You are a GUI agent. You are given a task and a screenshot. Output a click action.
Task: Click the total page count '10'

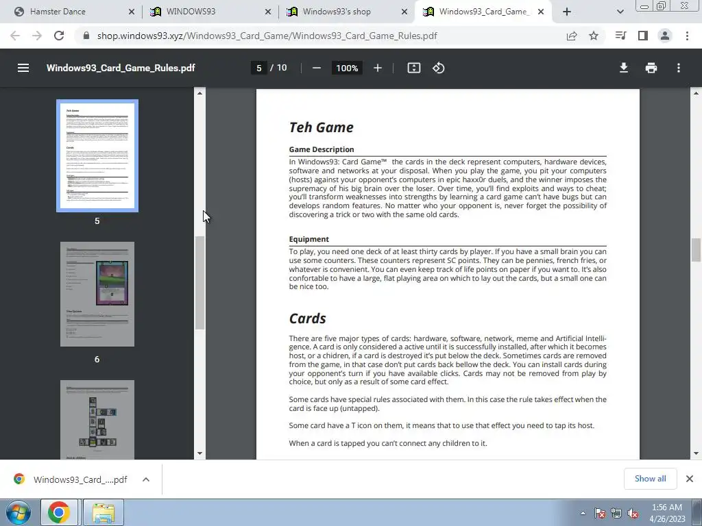282,68
